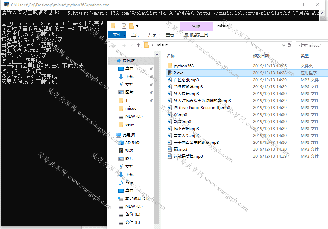Image resolution: width=328 pixels, height=229 pixels.
Task: Click the folder icon in Explorer title bar
Action: tap(113, 26)
